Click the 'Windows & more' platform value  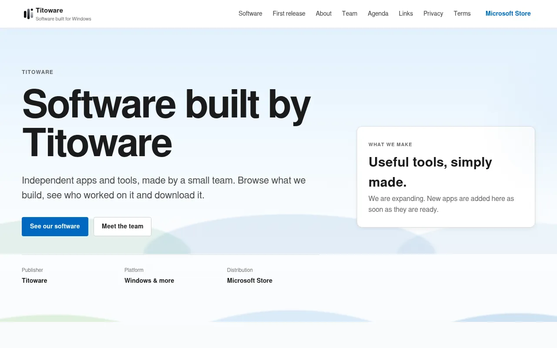[149, 281]
